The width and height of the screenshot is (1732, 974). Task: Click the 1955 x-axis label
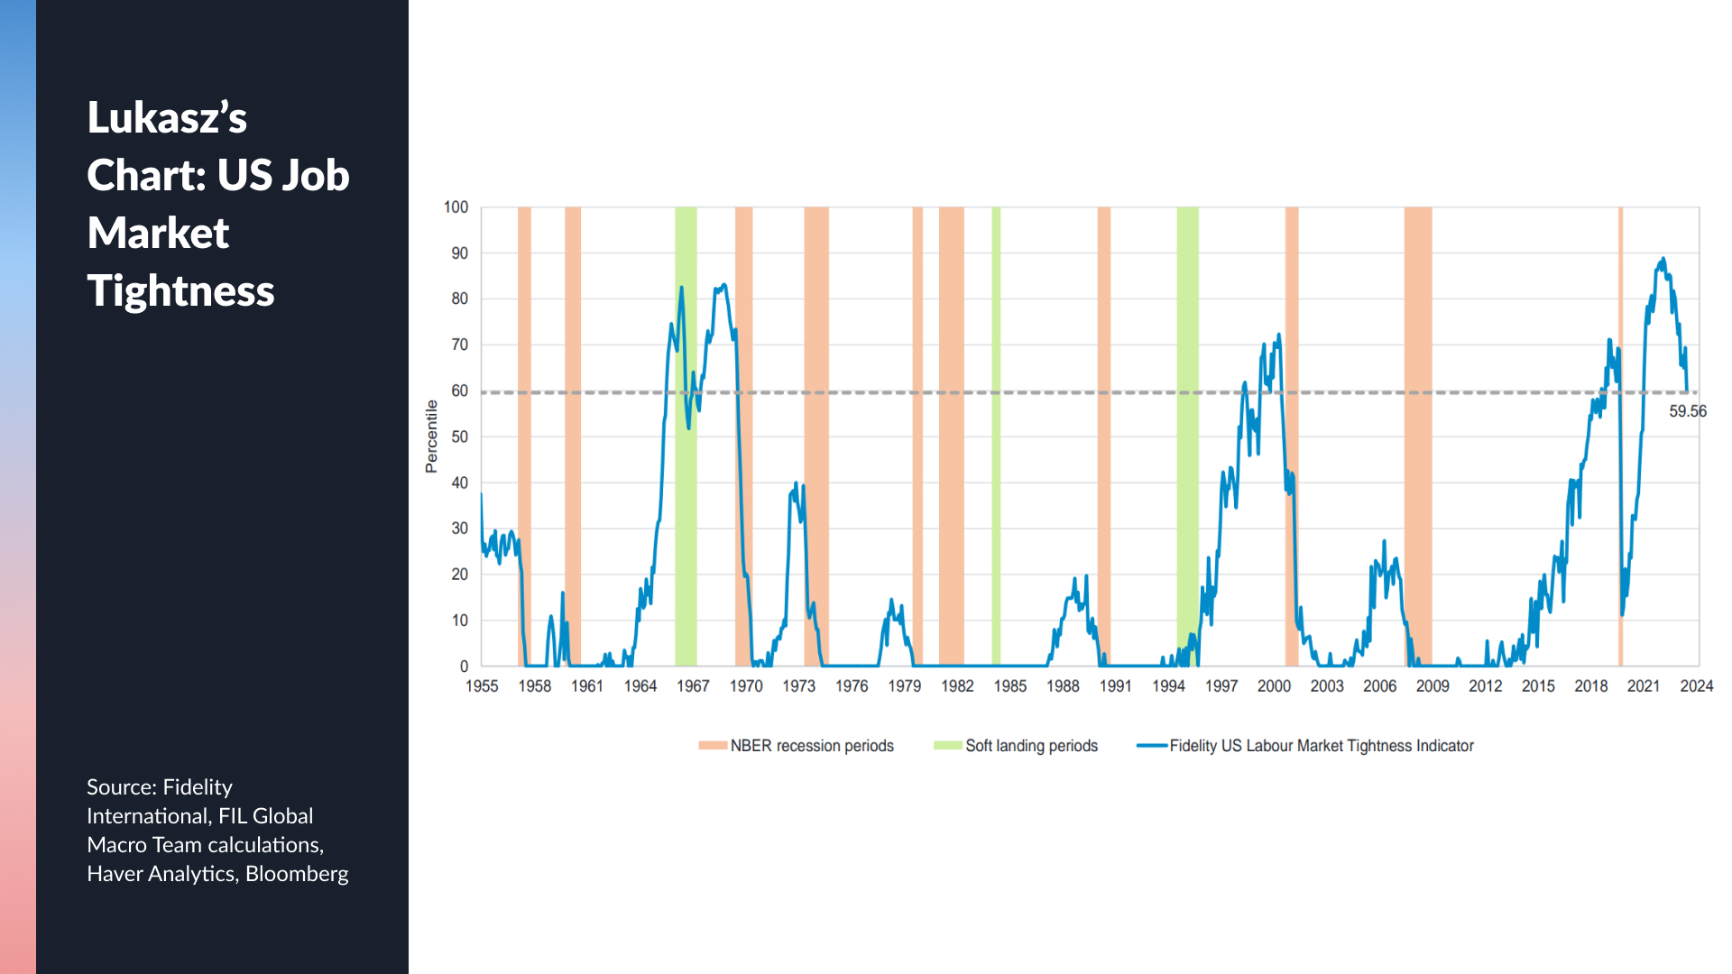[x=482, y=686]
